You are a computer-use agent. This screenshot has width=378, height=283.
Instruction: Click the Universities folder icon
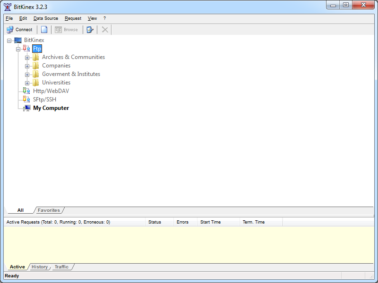coord(36,83)
